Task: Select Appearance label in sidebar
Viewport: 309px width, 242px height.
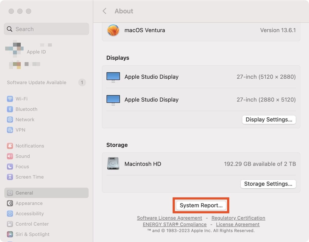Action: point(29,203)
